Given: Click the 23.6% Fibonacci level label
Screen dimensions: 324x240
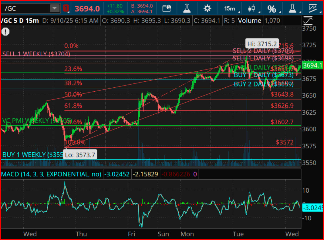Looking at the screenshot, I should pos(73,69).
